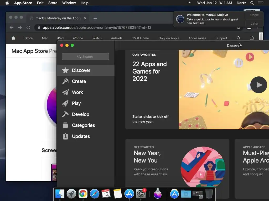Open the Chrome profile avatar
This screenshot has width=269, height=201.
(x=249, y=28)
